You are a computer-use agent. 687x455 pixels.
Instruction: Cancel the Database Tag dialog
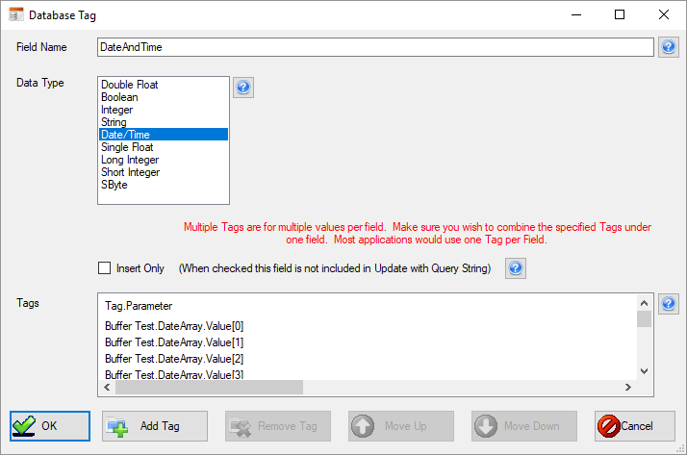tap(634, 426)
